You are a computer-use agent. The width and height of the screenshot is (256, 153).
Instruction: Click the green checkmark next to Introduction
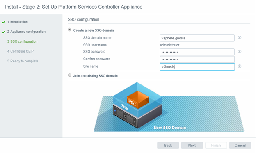[x=4, y=22]
